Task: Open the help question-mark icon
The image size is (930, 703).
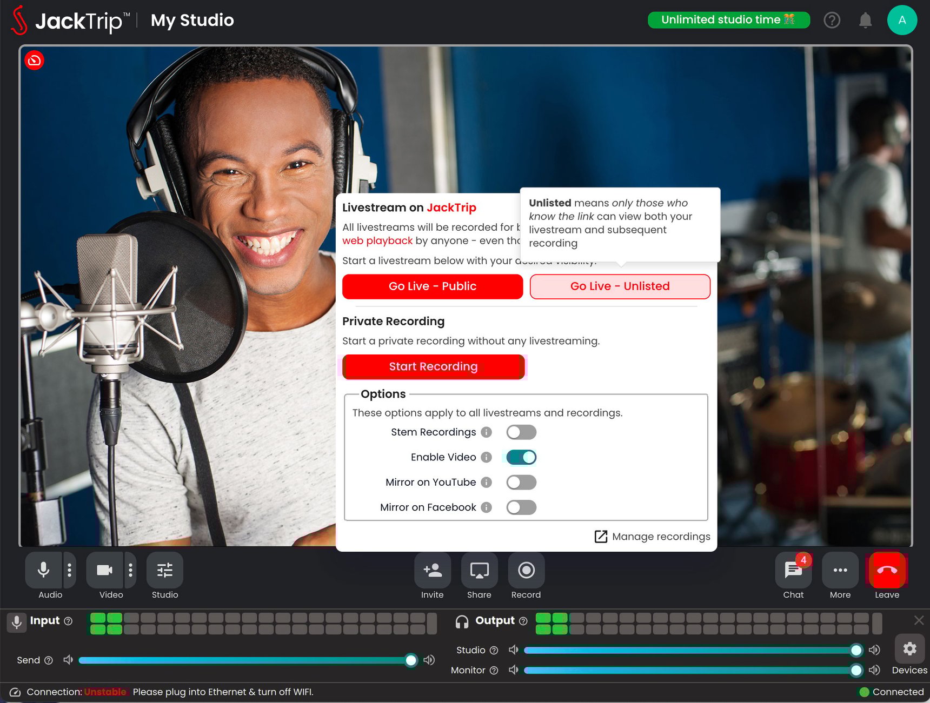Action: (x=832, y=20)
